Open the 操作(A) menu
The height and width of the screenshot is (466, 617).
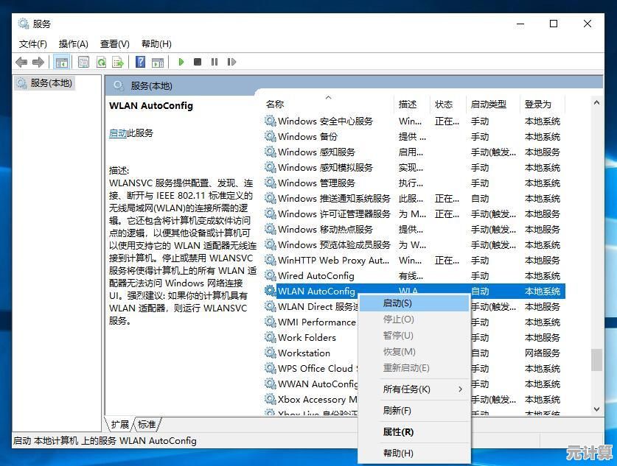[73, 43]
